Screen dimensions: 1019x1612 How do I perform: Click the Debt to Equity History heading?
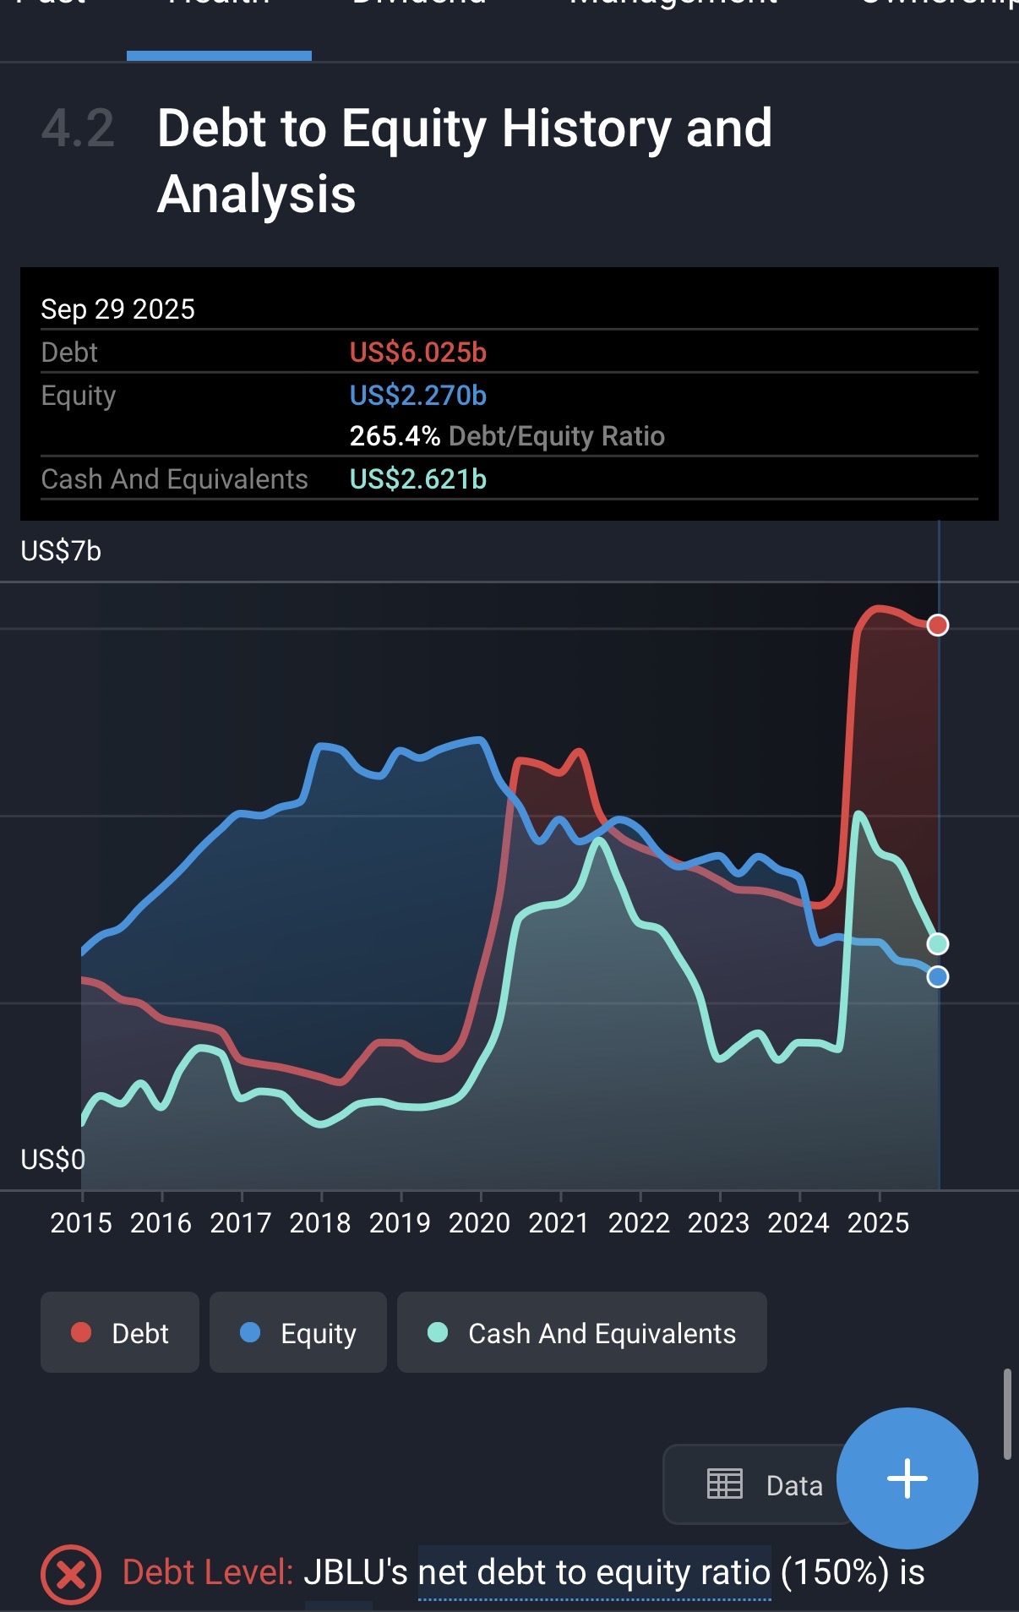point(464,161)
